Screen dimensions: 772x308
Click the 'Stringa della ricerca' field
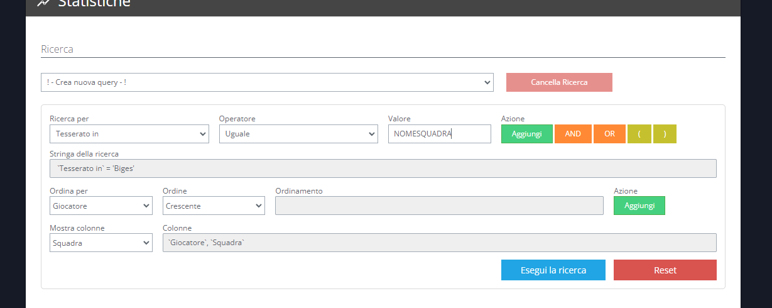point(383,168)
